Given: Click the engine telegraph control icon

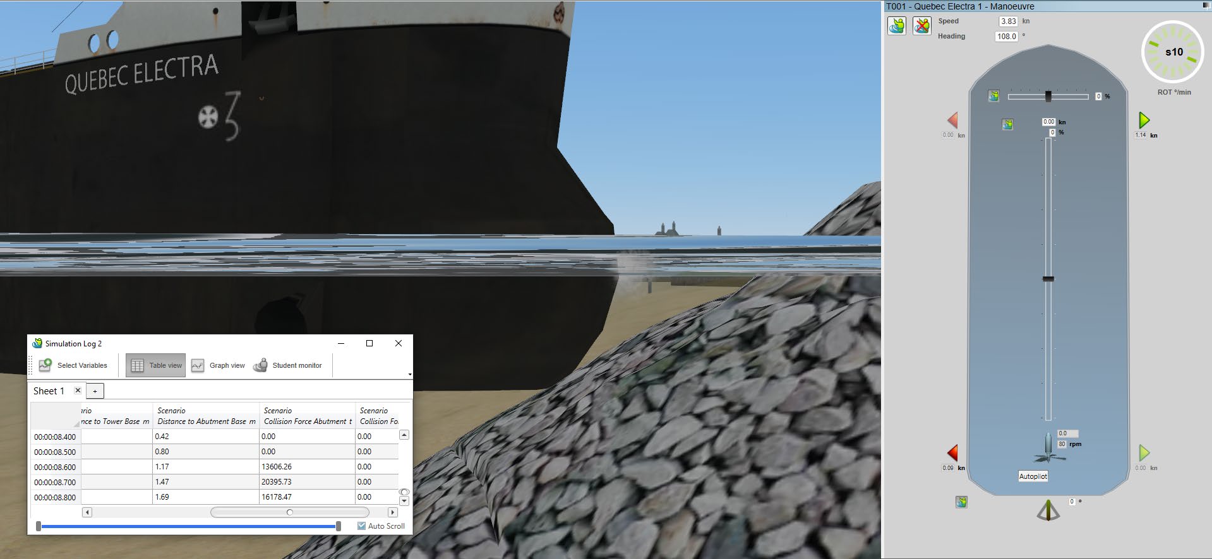Looking at the screenshot, I should tap(1008, 124).
